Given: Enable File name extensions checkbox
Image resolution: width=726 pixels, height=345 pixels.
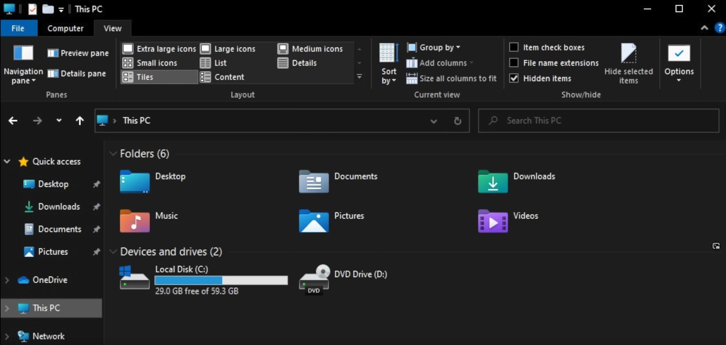Looking at the screenshot, I should (x=514, y=63).
